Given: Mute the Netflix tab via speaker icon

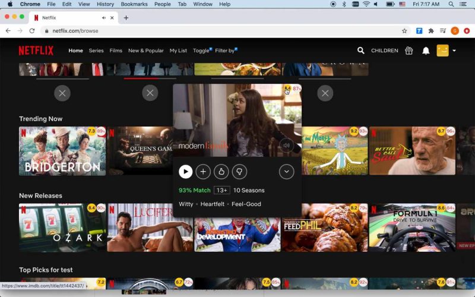Looking at the screenshot, I should point(104,18).
